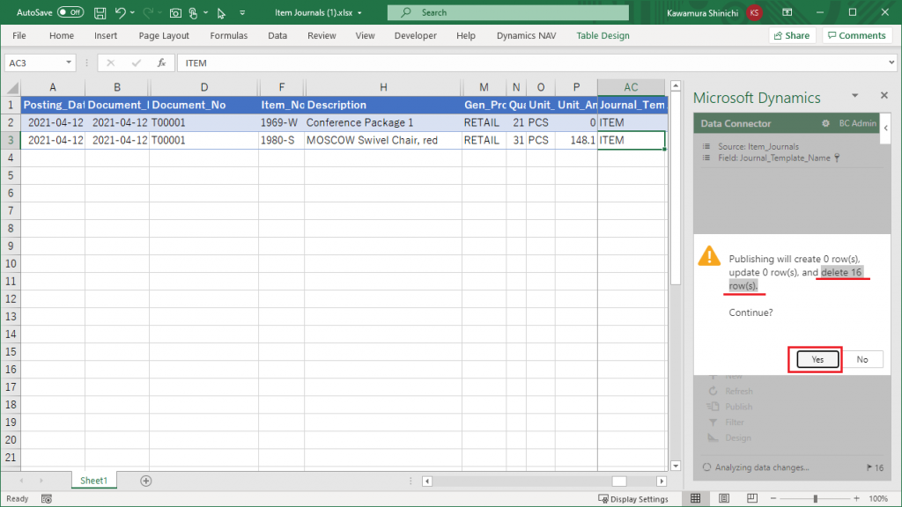
Task: Select column header H
Action: tap(383, 87)
